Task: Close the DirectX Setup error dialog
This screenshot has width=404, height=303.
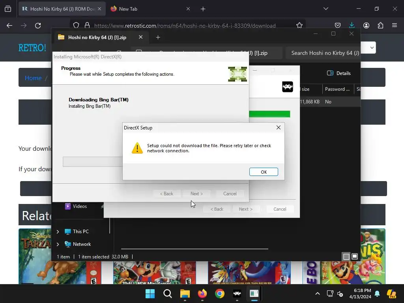Action: tap(278, 127)
